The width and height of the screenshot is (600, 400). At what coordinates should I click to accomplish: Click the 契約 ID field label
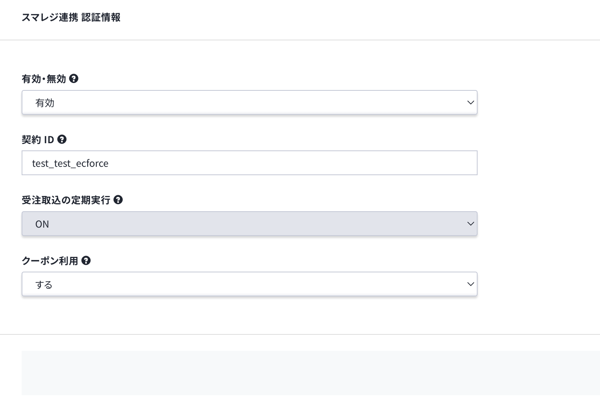[x=38, y=140]
